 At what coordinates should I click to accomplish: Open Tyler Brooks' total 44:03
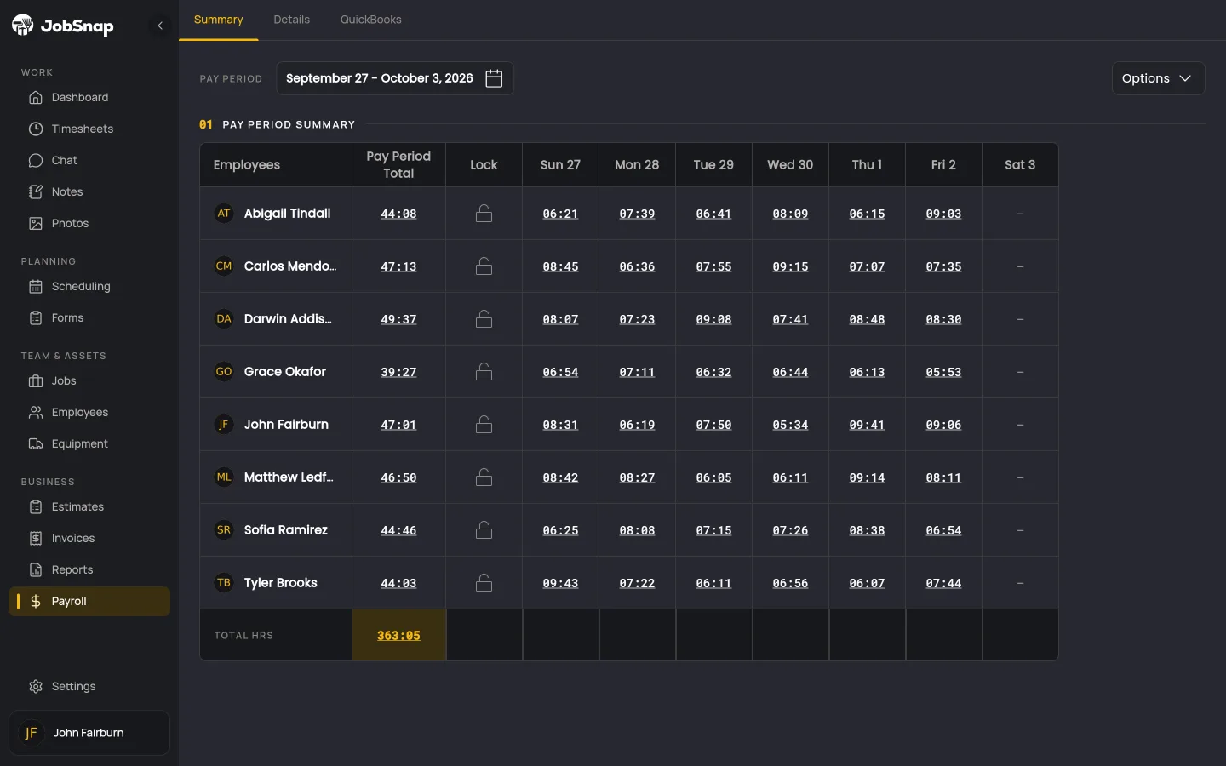click(x=398, y=583)
